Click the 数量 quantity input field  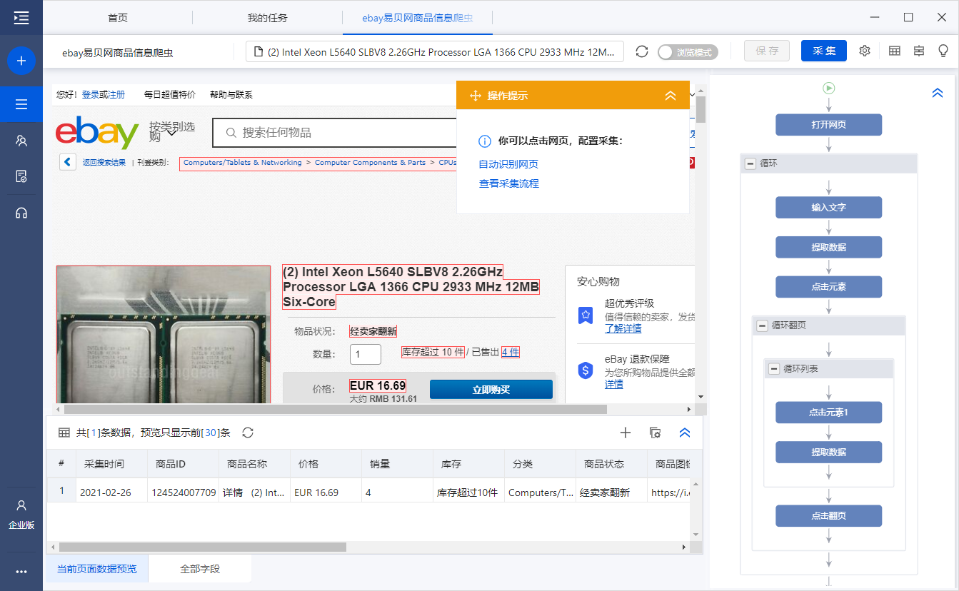(x=366, y=354)
